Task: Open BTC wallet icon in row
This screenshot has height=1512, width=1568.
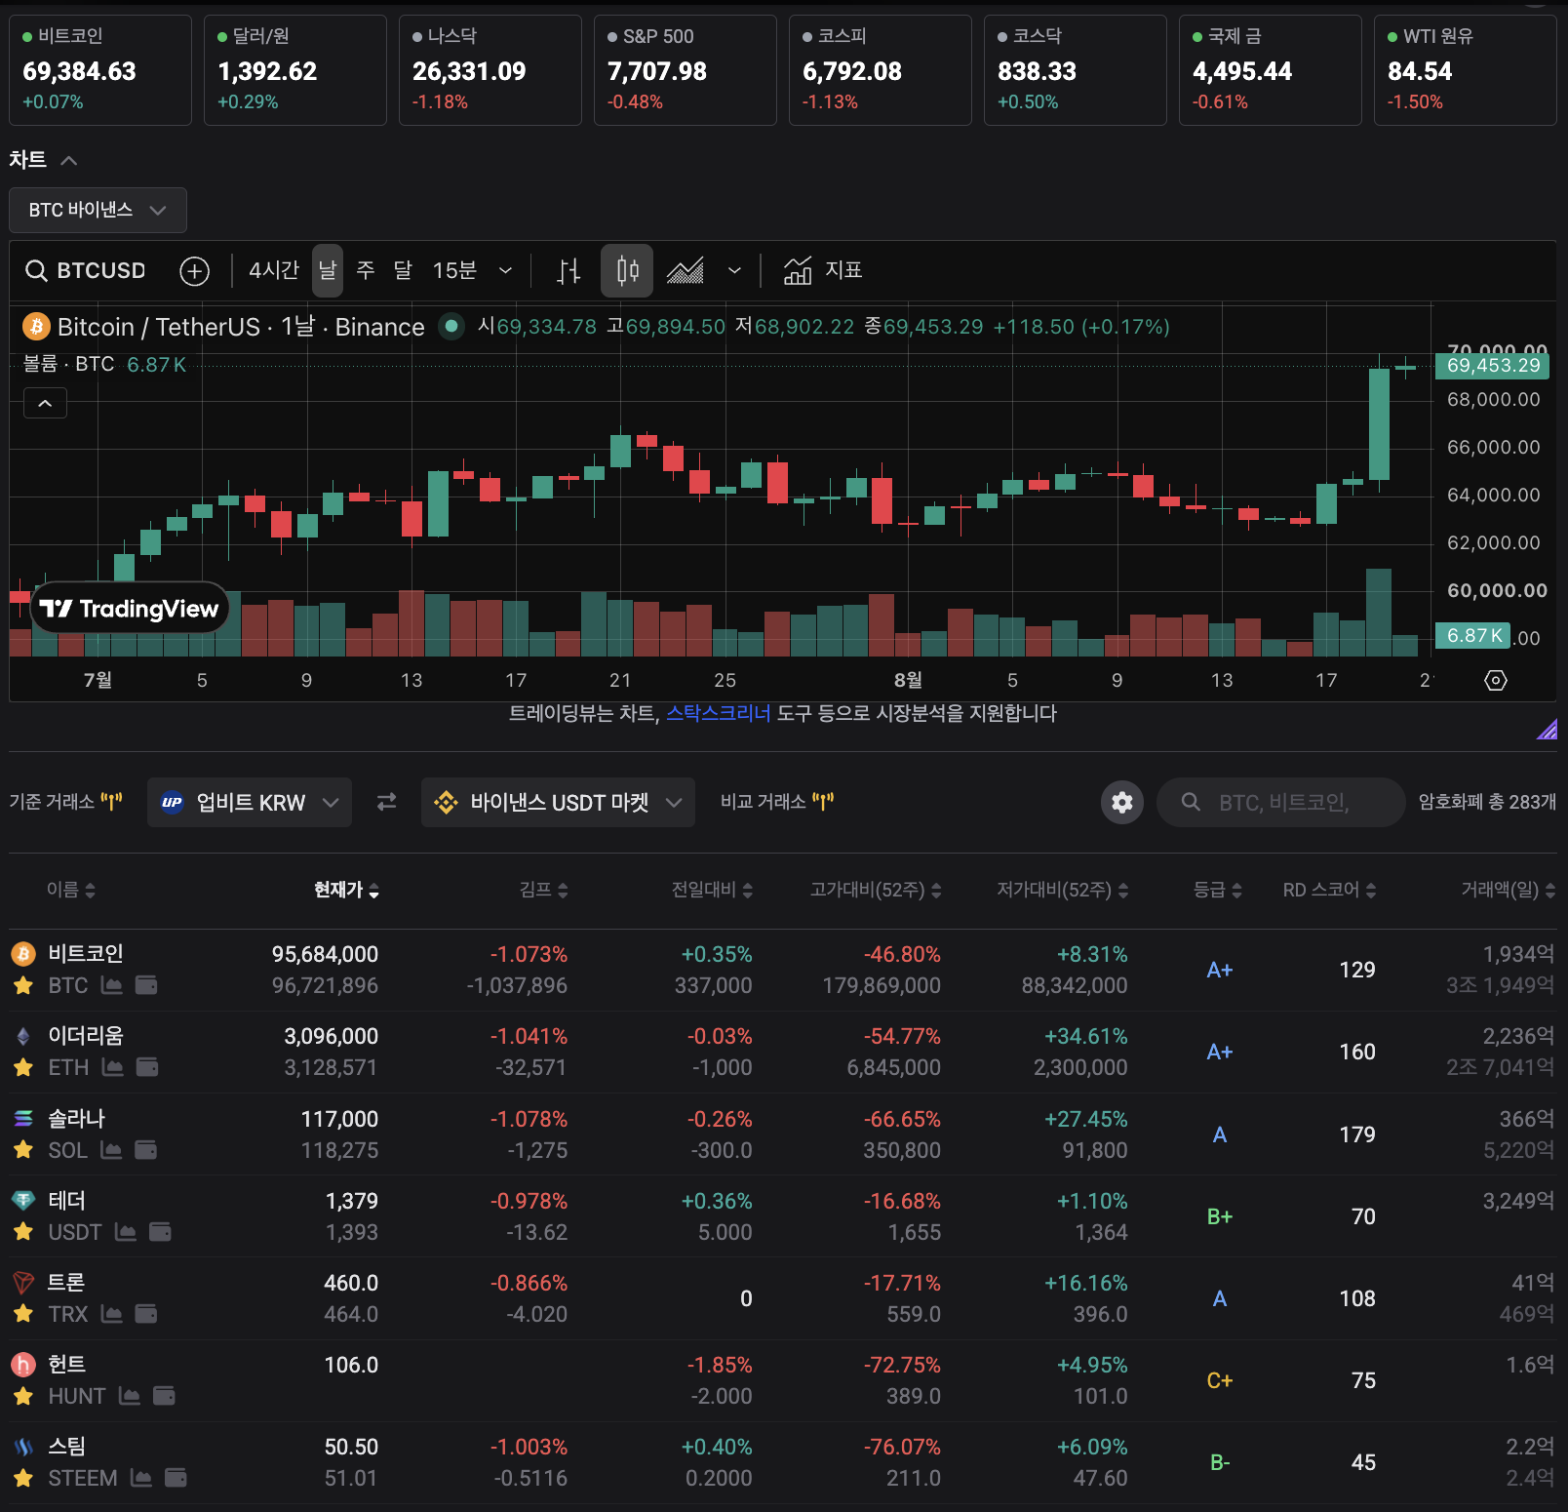Action: [146, 985]
